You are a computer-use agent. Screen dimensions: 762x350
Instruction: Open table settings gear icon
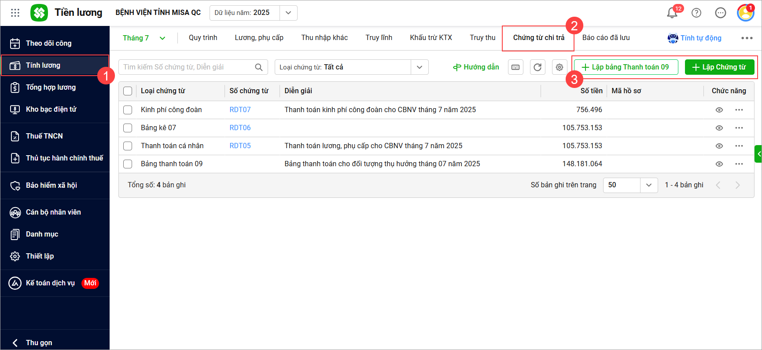(560, 67)
